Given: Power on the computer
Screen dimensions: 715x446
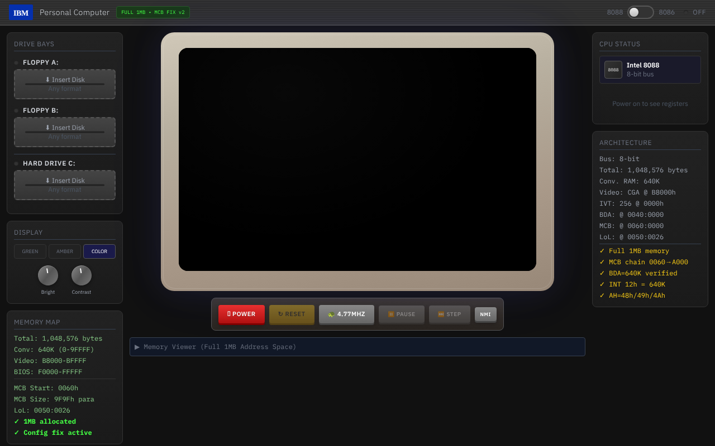Looking at the screenshot, I should point(241,314).
